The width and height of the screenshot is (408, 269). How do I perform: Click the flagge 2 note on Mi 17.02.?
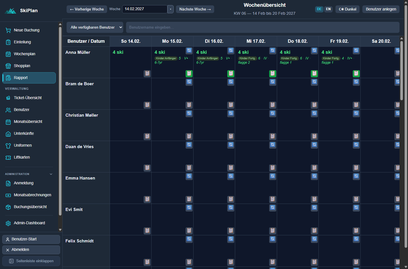pyautogui.click(x=244, y=63)
